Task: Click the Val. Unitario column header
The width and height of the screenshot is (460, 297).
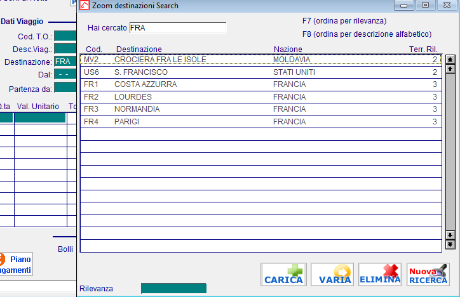Action: pos(38,107)
